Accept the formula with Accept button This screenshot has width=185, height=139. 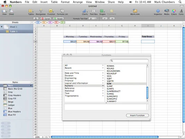[x=59, y=19]
